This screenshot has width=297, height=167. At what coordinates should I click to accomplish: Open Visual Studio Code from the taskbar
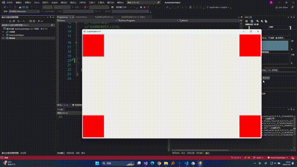point(187,163)
